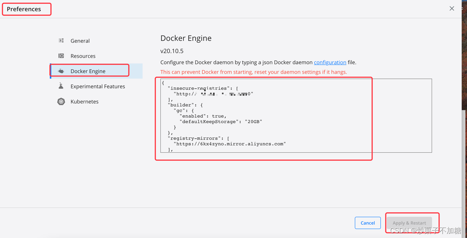
Task: Click the insecure-registries entry in the editor
Action: click(203, 88)
